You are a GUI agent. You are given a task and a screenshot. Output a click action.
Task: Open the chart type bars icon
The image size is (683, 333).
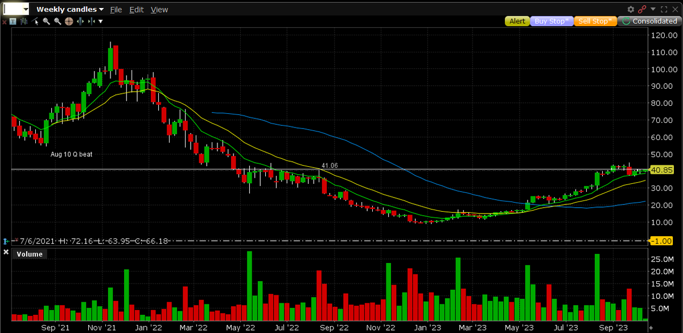(x=24, y=21)
